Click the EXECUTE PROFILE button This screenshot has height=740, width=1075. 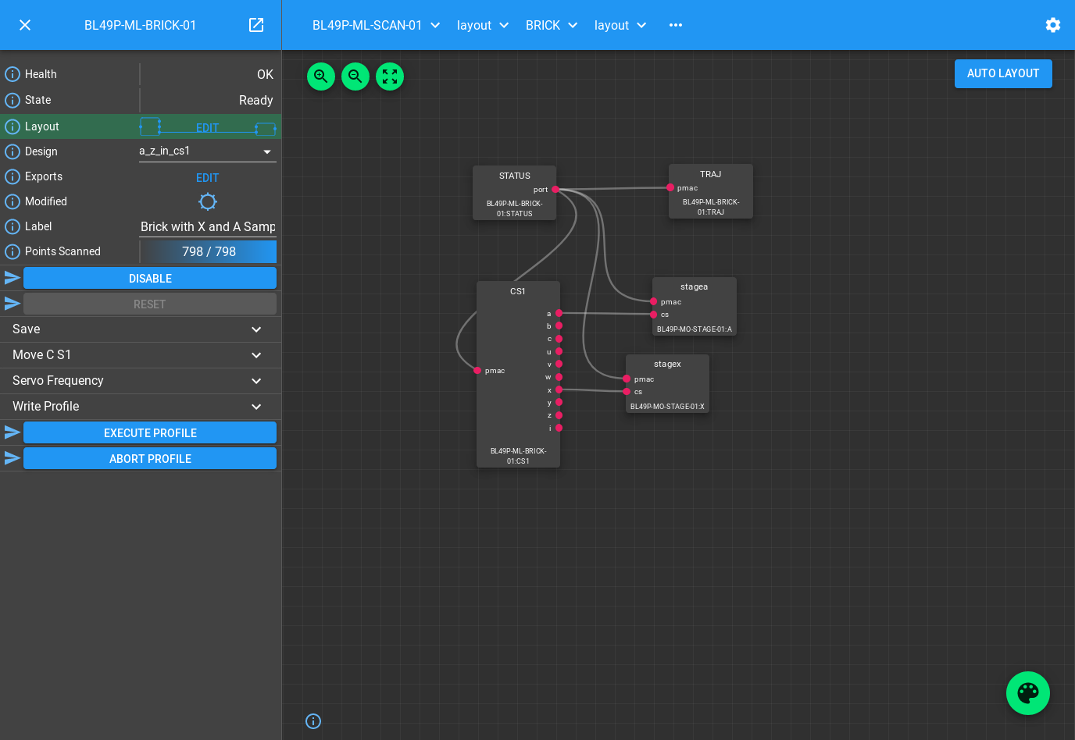pyautogui.click(x=150, y=433)
